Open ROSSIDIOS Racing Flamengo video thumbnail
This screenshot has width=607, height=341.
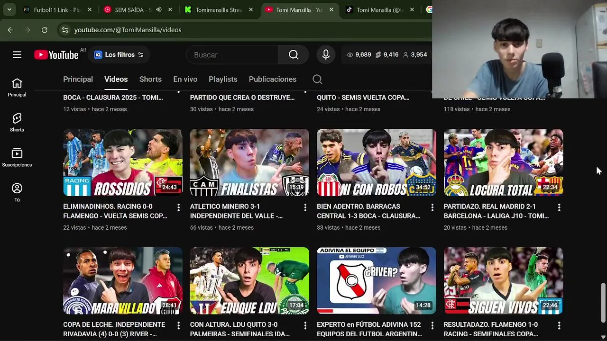[x=123, y=162]
